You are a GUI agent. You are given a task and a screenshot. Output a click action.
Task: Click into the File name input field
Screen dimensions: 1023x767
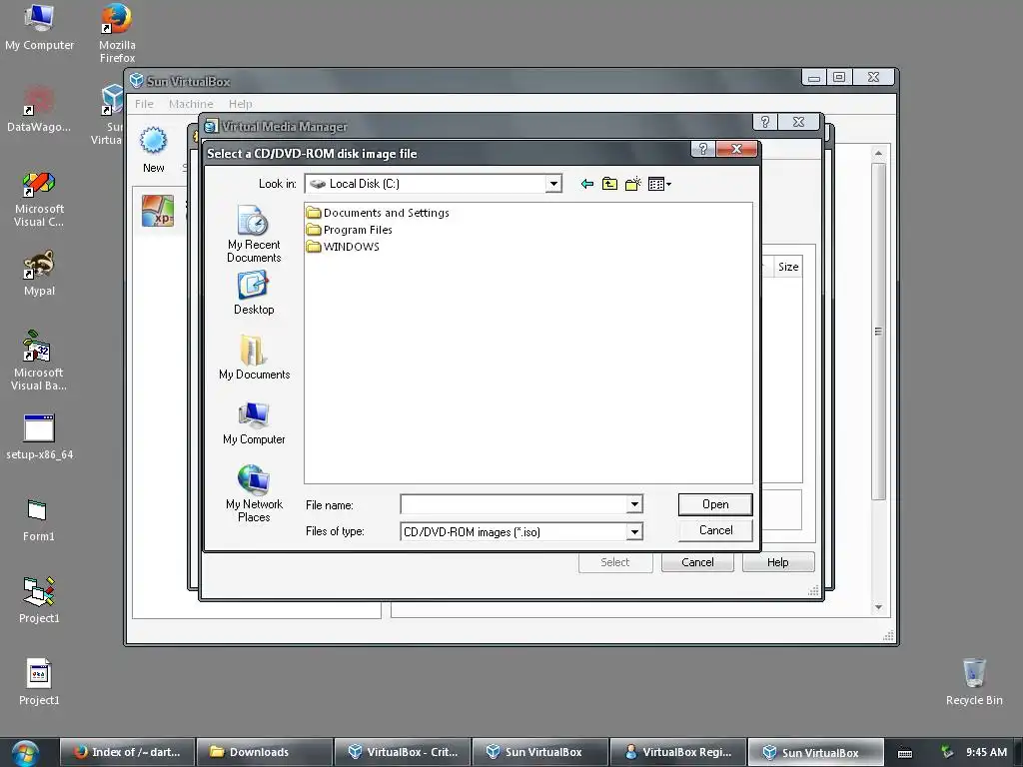coord(513,504)
